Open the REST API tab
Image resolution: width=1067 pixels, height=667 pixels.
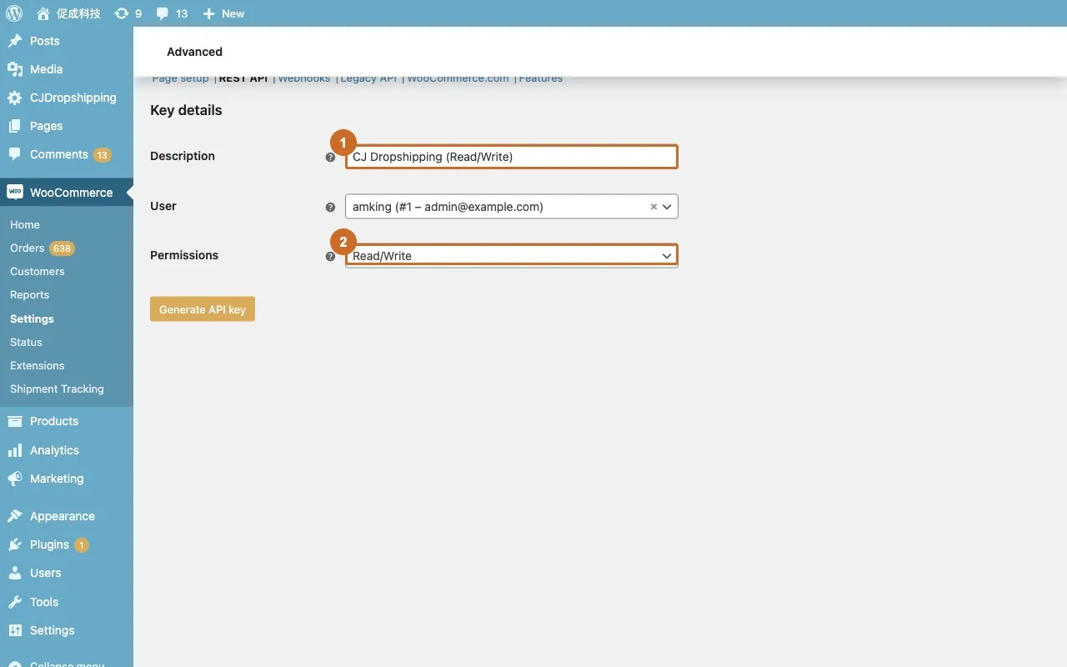(x=243, y=78)
